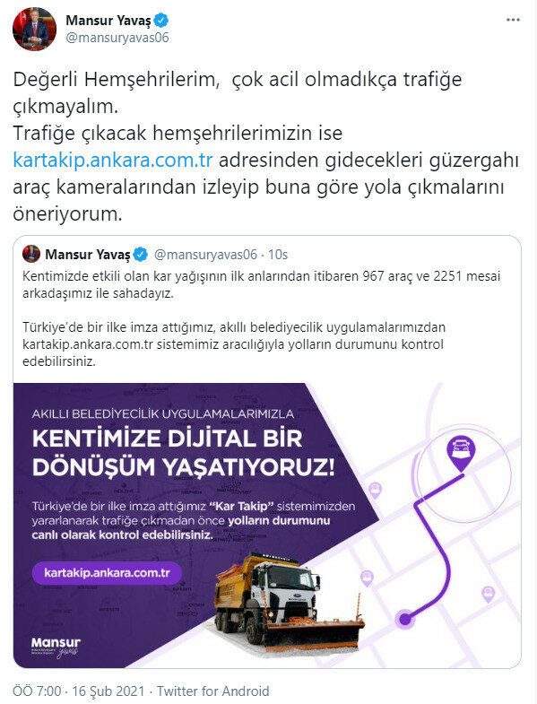Click the small avatar in the quoted tweet

[31, 254]
